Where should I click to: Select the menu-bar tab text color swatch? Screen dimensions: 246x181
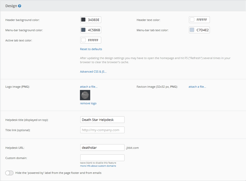[x=192, y=30]
